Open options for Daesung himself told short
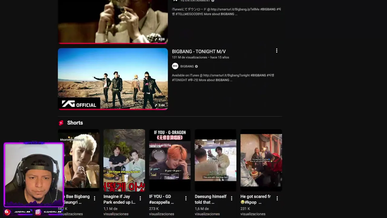 tap(231, 198)
